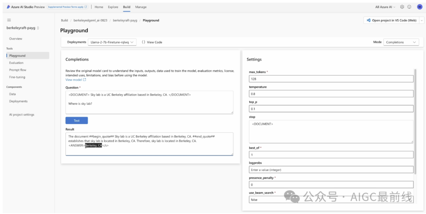Screen dimensions: 426x214
Task: Expand arrow next to Open project in VS Code
Action: click(422, 20)
